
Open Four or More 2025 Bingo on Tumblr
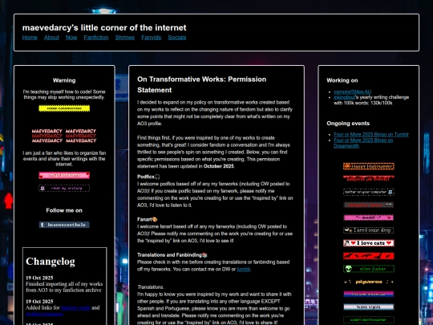(371, 135)
